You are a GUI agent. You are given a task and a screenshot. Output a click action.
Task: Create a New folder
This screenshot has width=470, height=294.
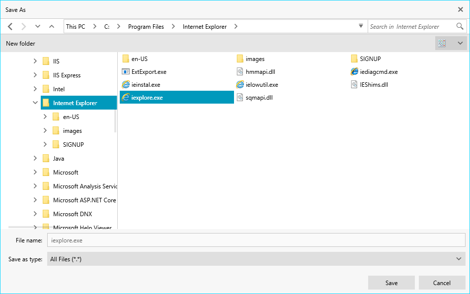click(x=21, y=43)
